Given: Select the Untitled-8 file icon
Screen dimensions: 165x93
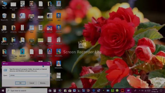Looking at the screenshot, I should click(x=59, y=41).
